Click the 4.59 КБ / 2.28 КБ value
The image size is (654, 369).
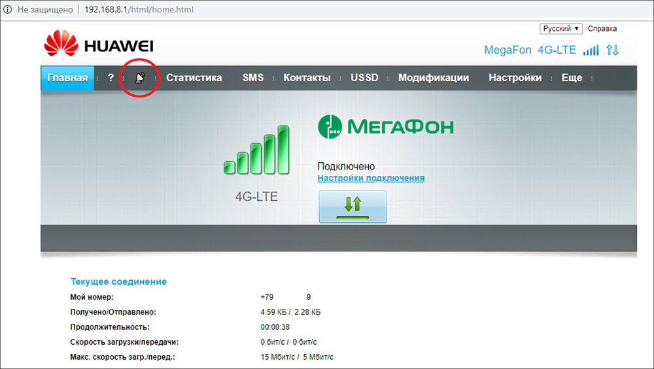(x=291, y=312)
